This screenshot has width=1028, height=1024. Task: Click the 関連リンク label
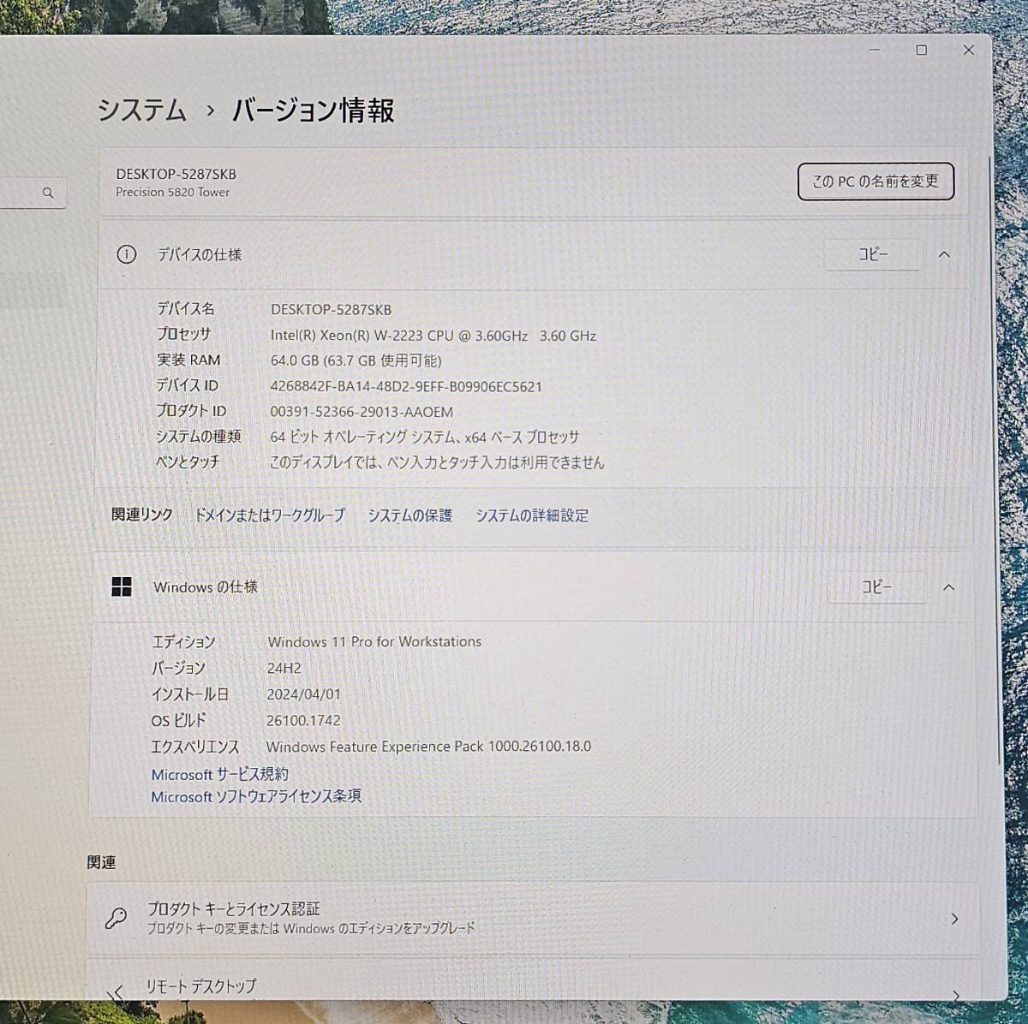click(x=142, y=515)
